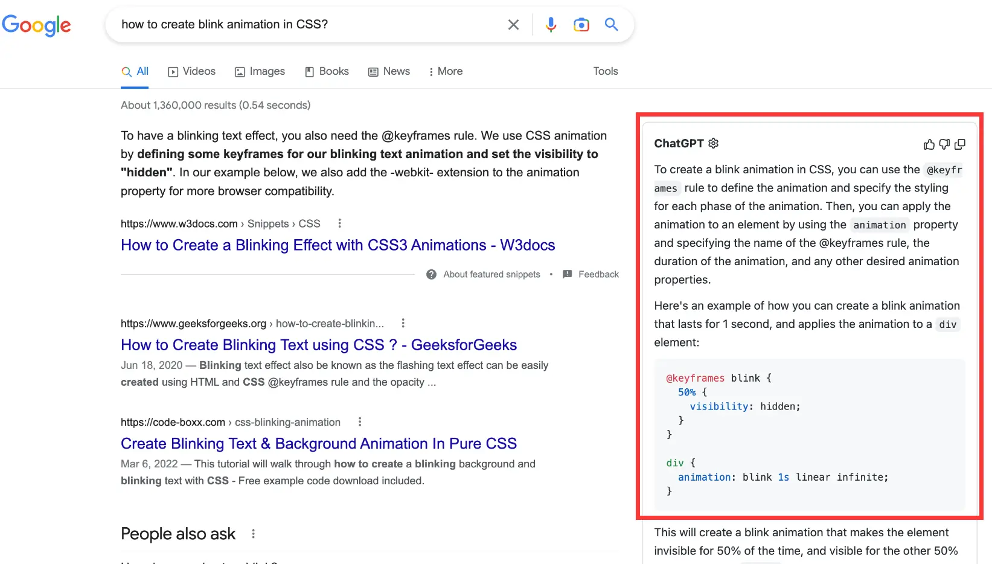Copy the ChatGPT response
This screenshot has height=564, width=992.
coord(960,144)
